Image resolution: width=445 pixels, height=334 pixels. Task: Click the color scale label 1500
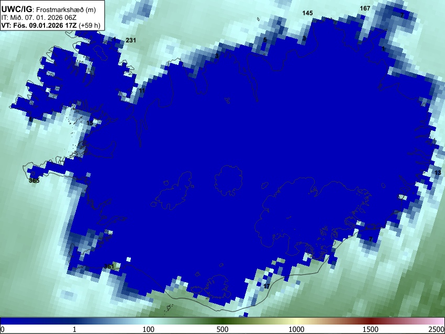pyautogui.click(x=371, y=329)
